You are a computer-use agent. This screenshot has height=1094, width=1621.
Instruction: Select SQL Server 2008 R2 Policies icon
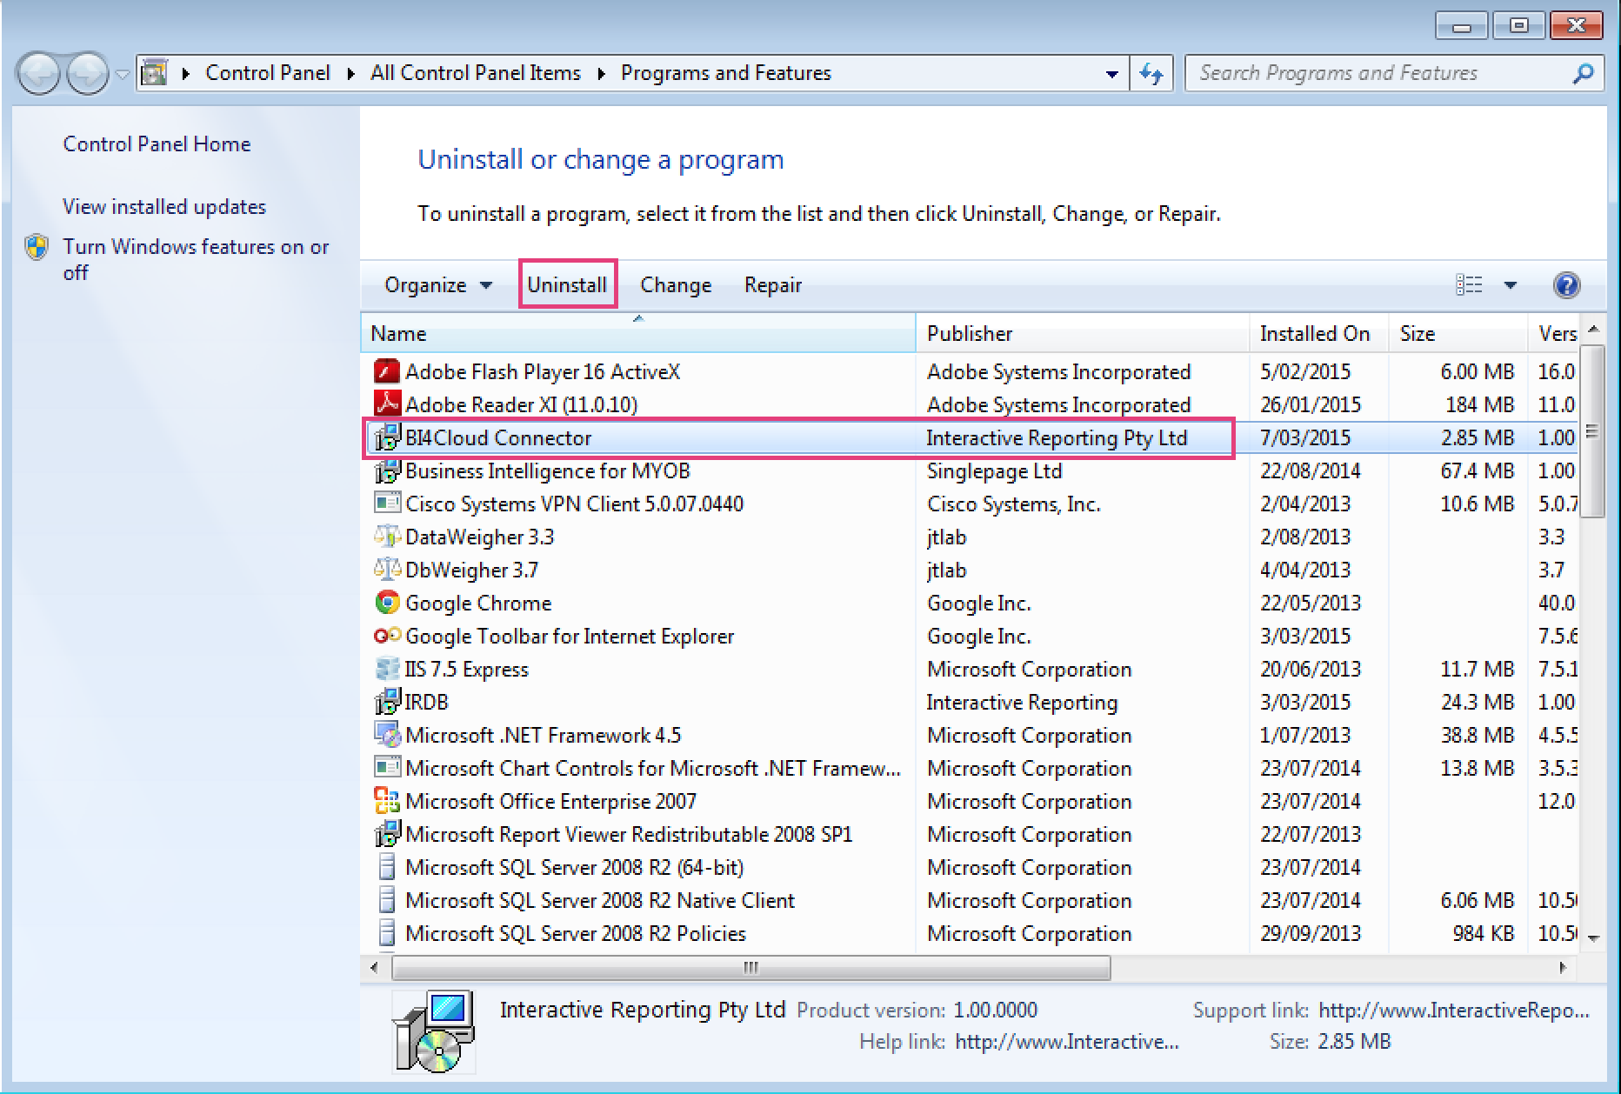[x=387, y=933]
